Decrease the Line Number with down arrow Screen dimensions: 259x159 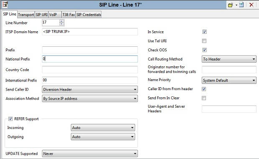(x=62, y=24)
